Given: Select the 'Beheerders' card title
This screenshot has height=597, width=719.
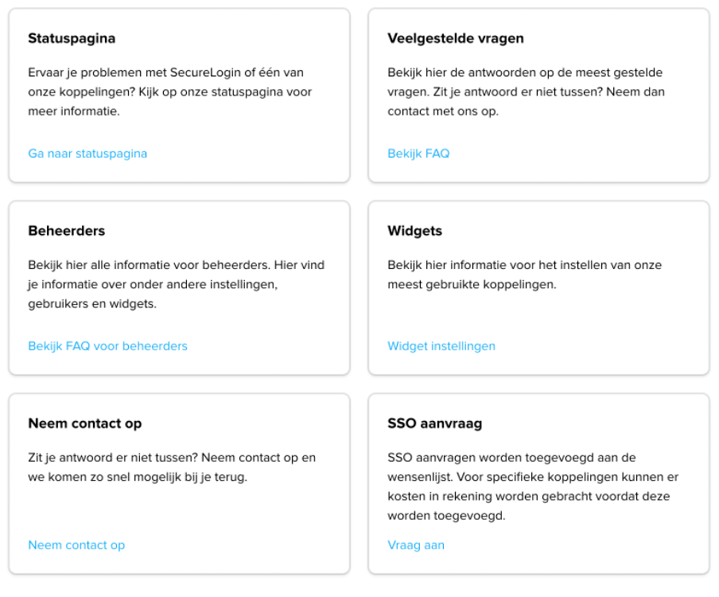Looking at the screenshot, I should click(x=67, y=230).
